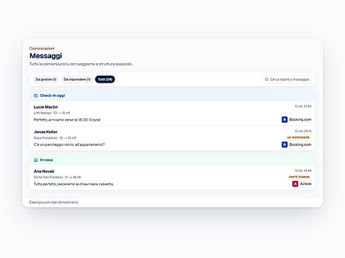Click the 'Check-in oggi' section header
Image resolution: width=345 pixels, height=258 pixels.
point(173,95)
